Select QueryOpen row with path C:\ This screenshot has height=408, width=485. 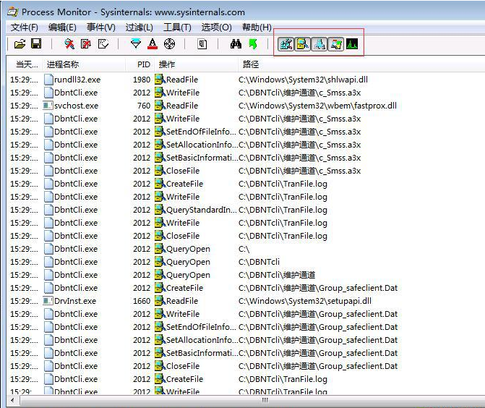pyautogui.click(x=246, y=249)
